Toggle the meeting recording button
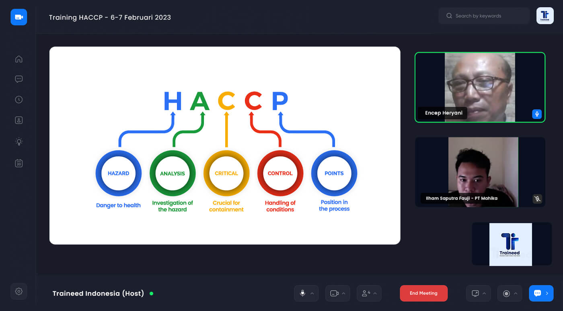The width and height of the screenshot is (563, 311). [x=506, y=293]
